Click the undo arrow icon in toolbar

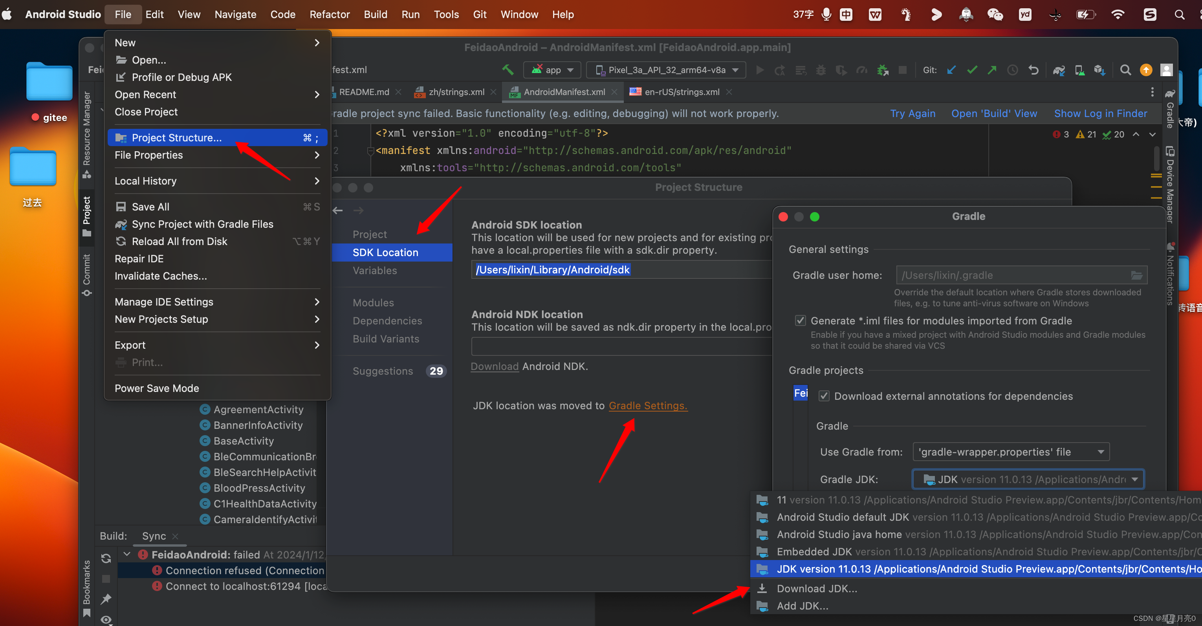click(1033, 71)
